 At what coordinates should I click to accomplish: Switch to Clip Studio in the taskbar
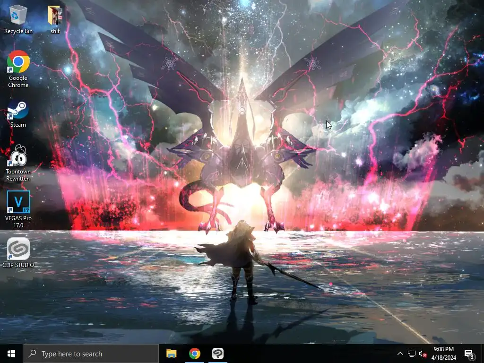tap(217, 354)
